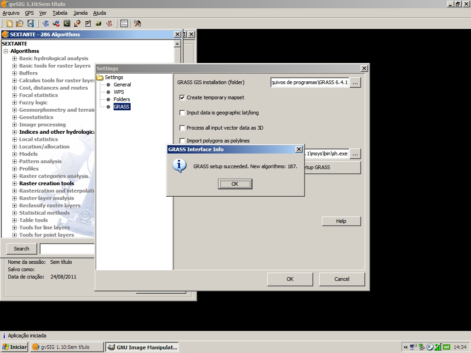Click the GRASS installation folder path field

[310, 82]
